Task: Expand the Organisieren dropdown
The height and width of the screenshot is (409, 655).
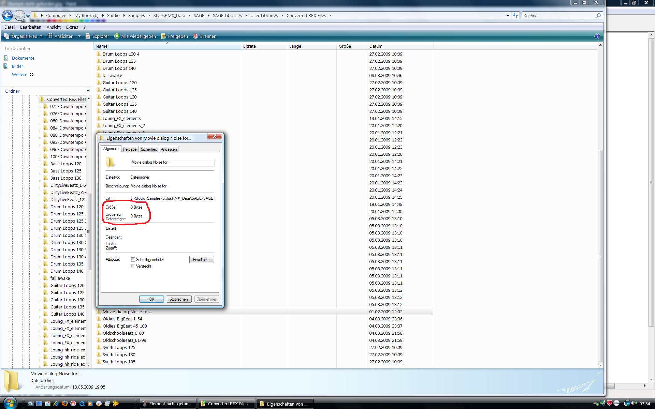Action: [24, 36]
